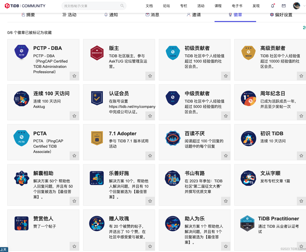The height and width of the screenshot is (252, 306).
Task: Star the 乐善好施 badge
Action: (x=150, y=201)
